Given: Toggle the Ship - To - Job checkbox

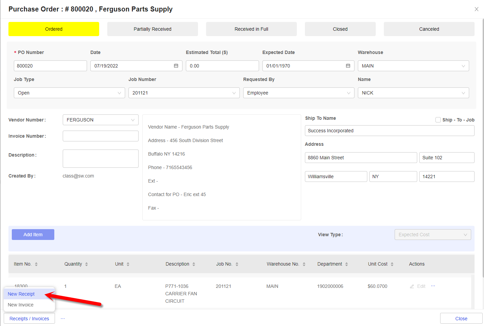Looking at the screenshot, I should pyautogui.click(x=438, y=120).
